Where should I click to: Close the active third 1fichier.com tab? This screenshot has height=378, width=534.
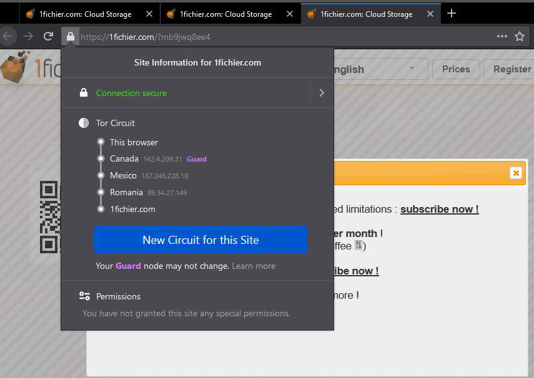point(430,14)
